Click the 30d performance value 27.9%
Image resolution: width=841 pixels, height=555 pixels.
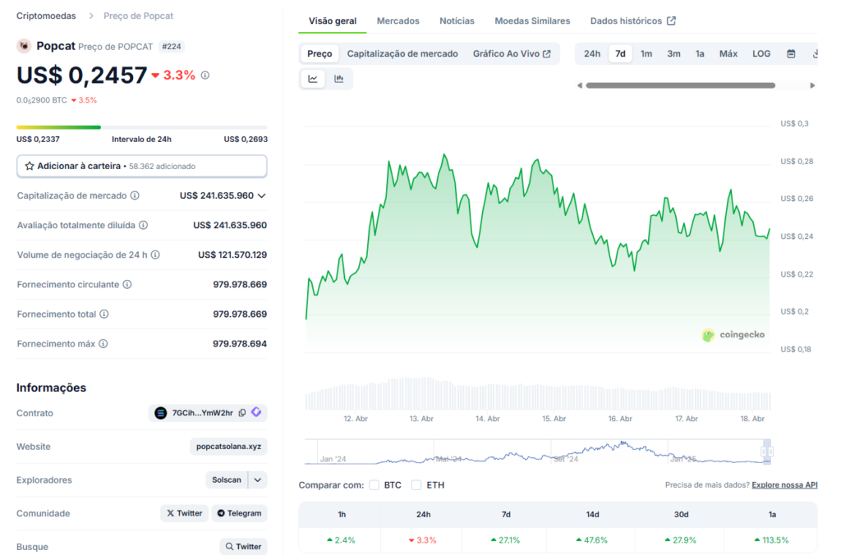coord(680,540)
